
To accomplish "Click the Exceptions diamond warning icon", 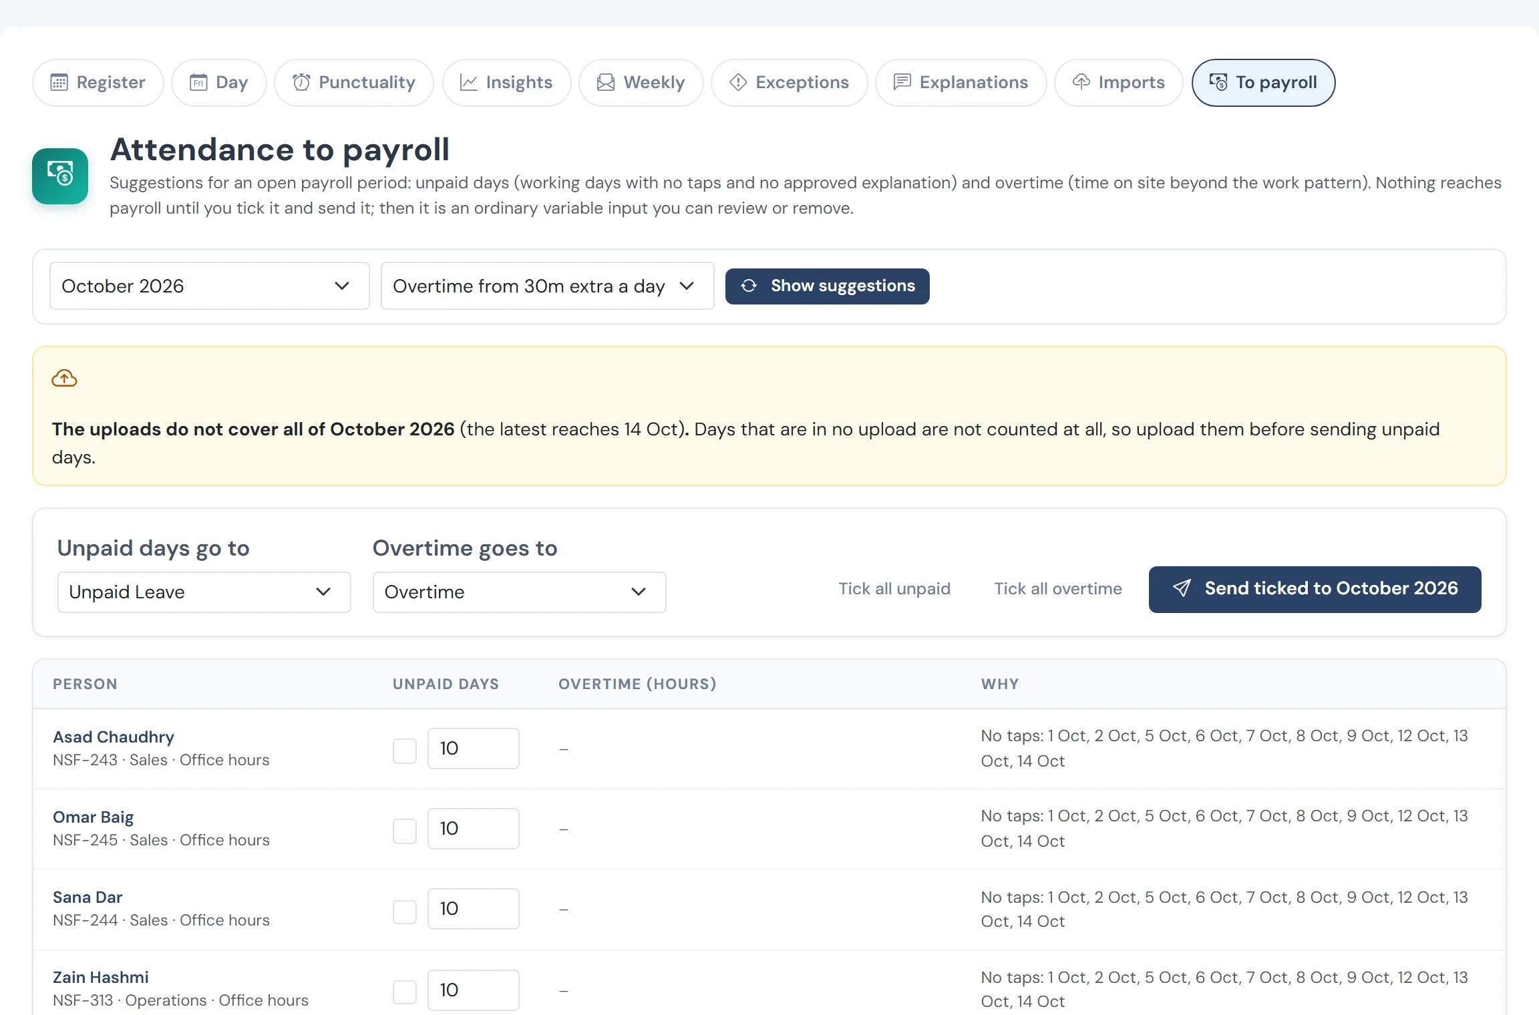I will tap(738, 82).
